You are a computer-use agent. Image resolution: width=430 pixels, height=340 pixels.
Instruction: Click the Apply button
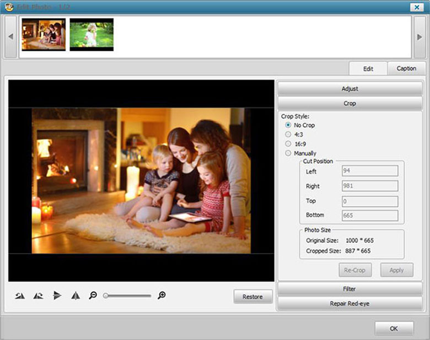[x=396, y=270]
